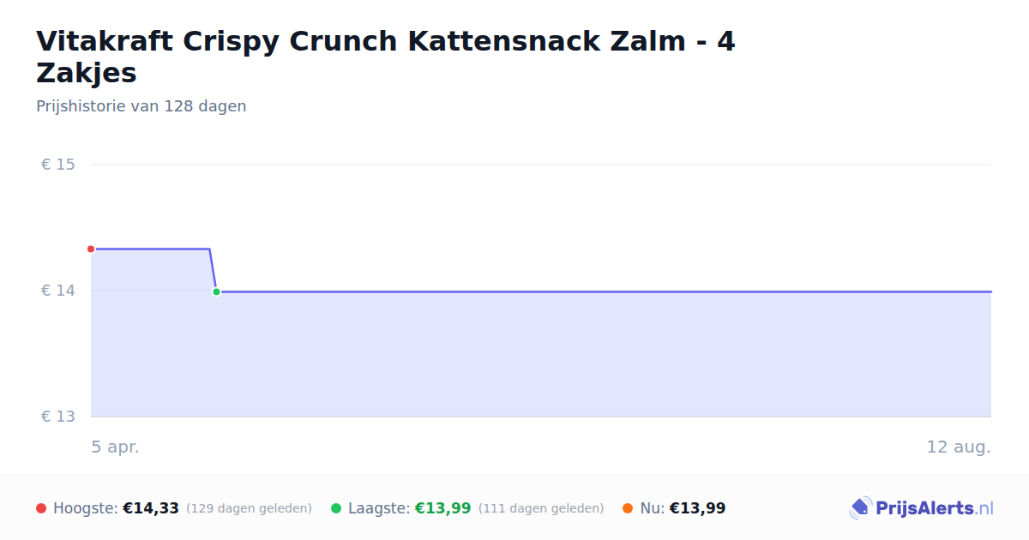Select the € 13 y-axis label
This screenshot has height=540, width=1029.
58,417
